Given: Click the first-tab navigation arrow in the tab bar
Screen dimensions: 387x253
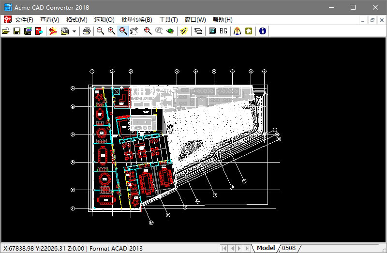Looking at the screenshot, I should pyautogui.click(x=224, y=248).
